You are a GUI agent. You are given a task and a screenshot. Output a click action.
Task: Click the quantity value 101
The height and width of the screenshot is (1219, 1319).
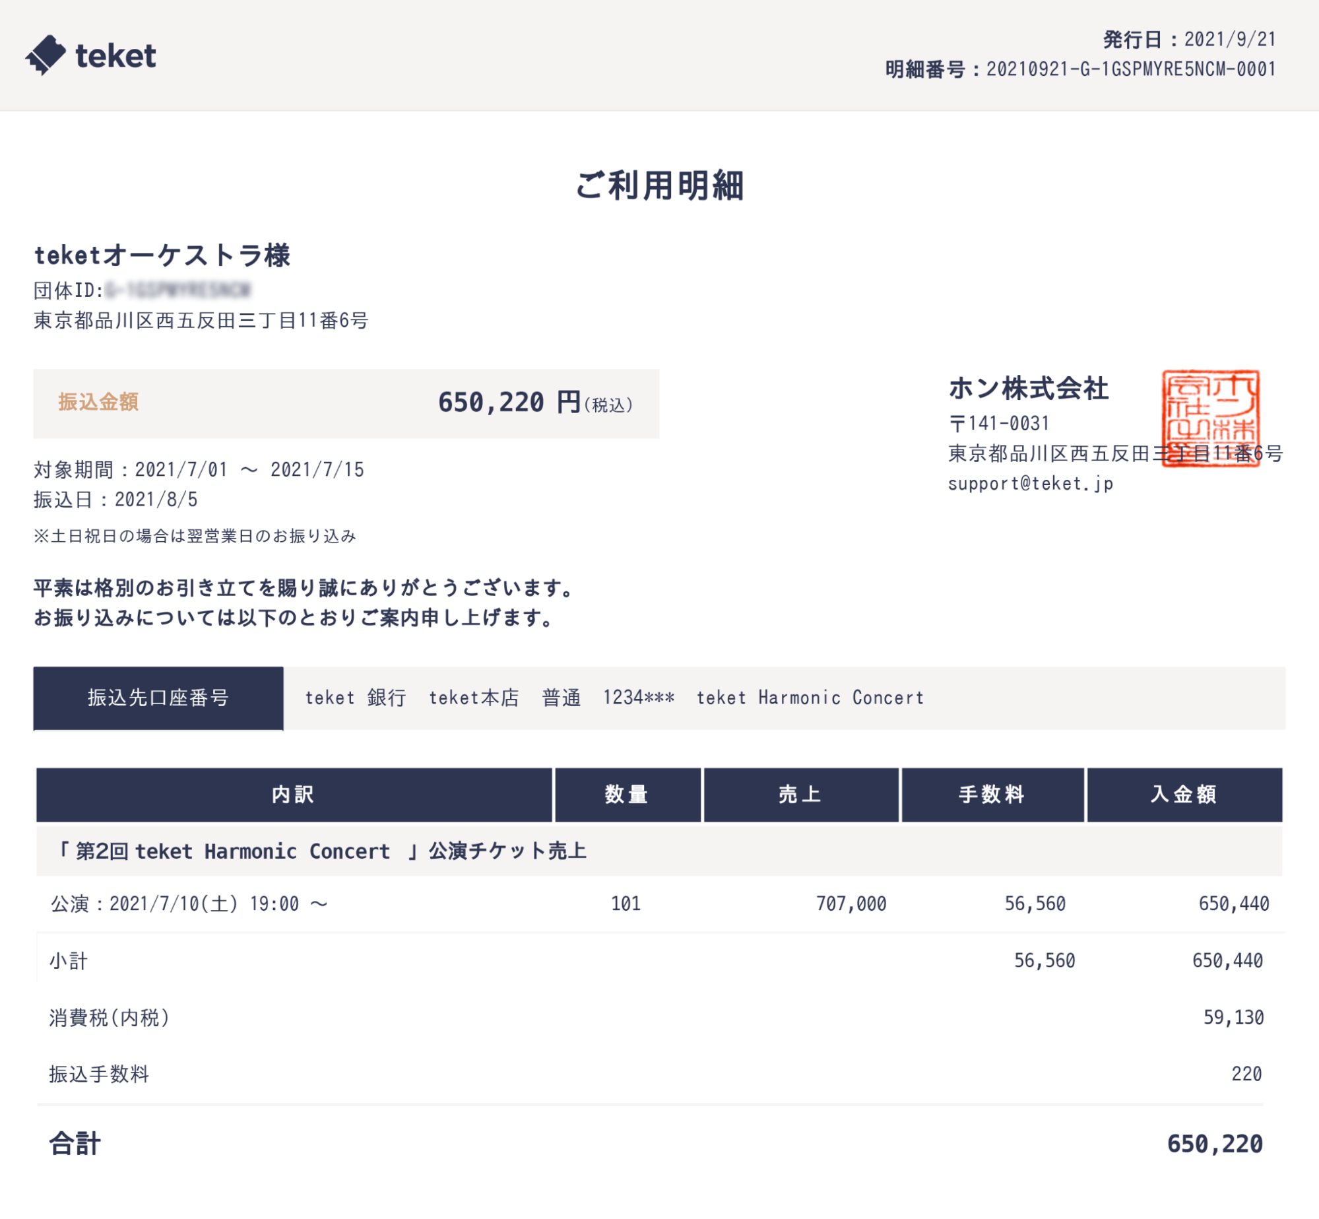pyautogui.click(x=626, y=904)
